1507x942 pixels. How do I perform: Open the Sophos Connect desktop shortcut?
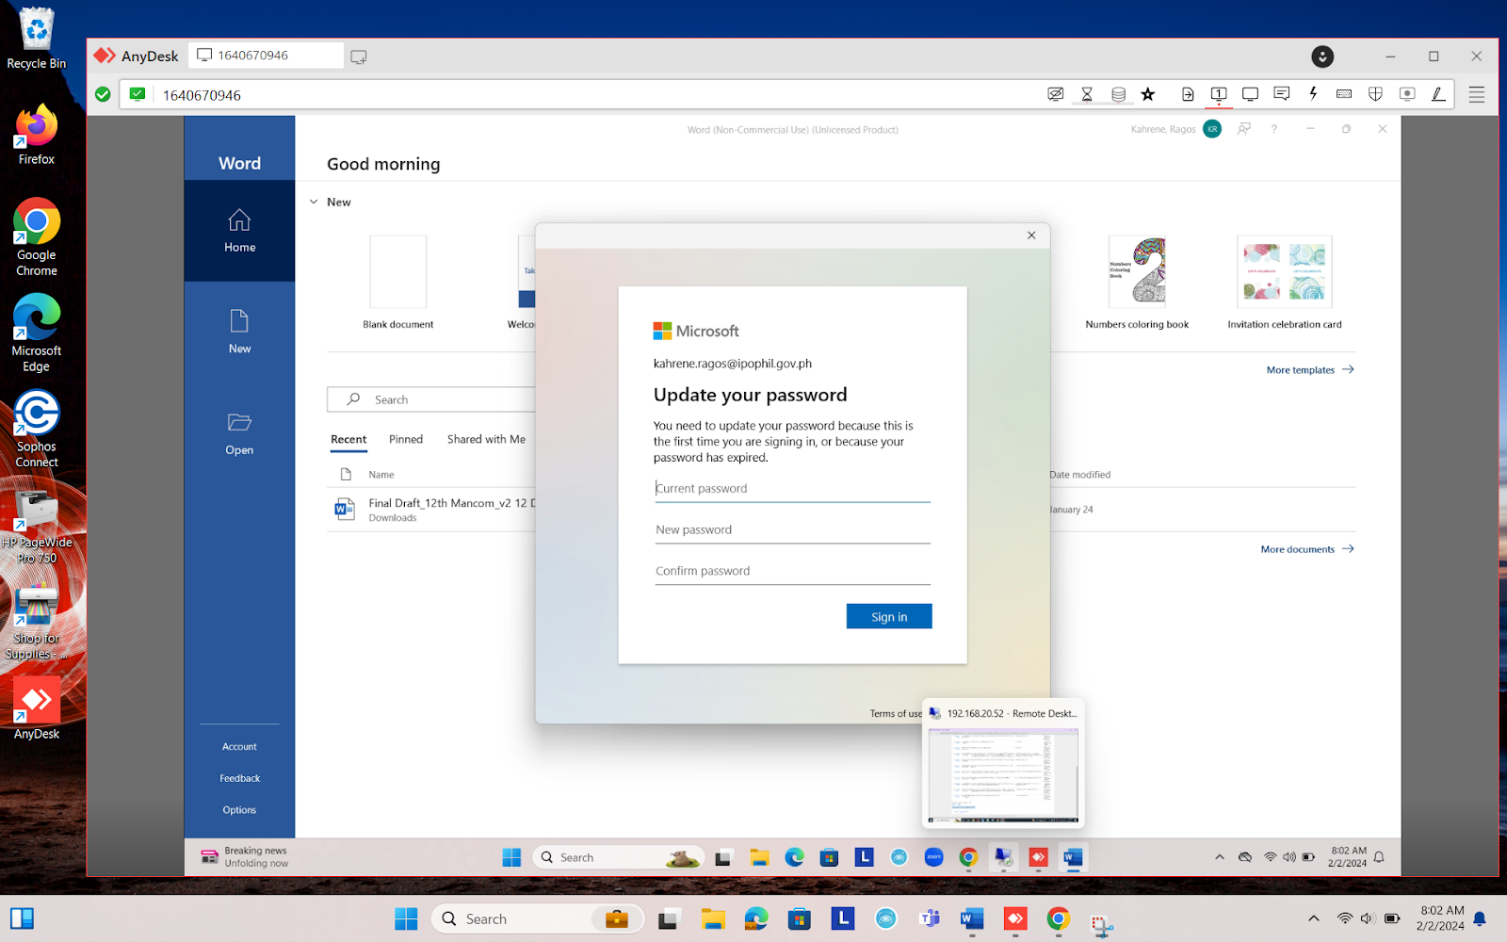(37, 429)
